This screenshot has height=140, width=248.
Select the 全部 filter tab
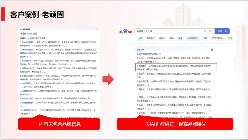click(140, 38)
